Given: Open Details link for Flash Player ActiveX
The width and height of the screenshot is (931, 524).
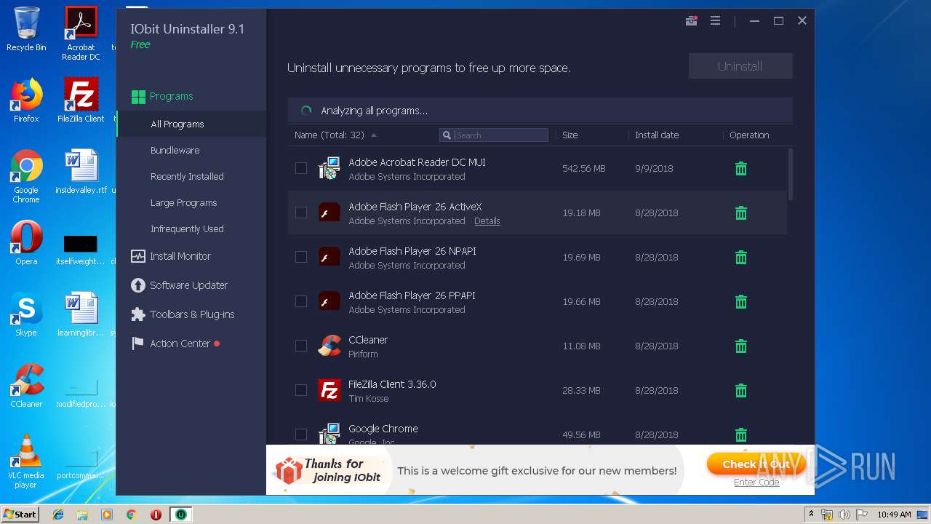Looking at the screenshot, I should pyautogui.click(x=487, y=221).
